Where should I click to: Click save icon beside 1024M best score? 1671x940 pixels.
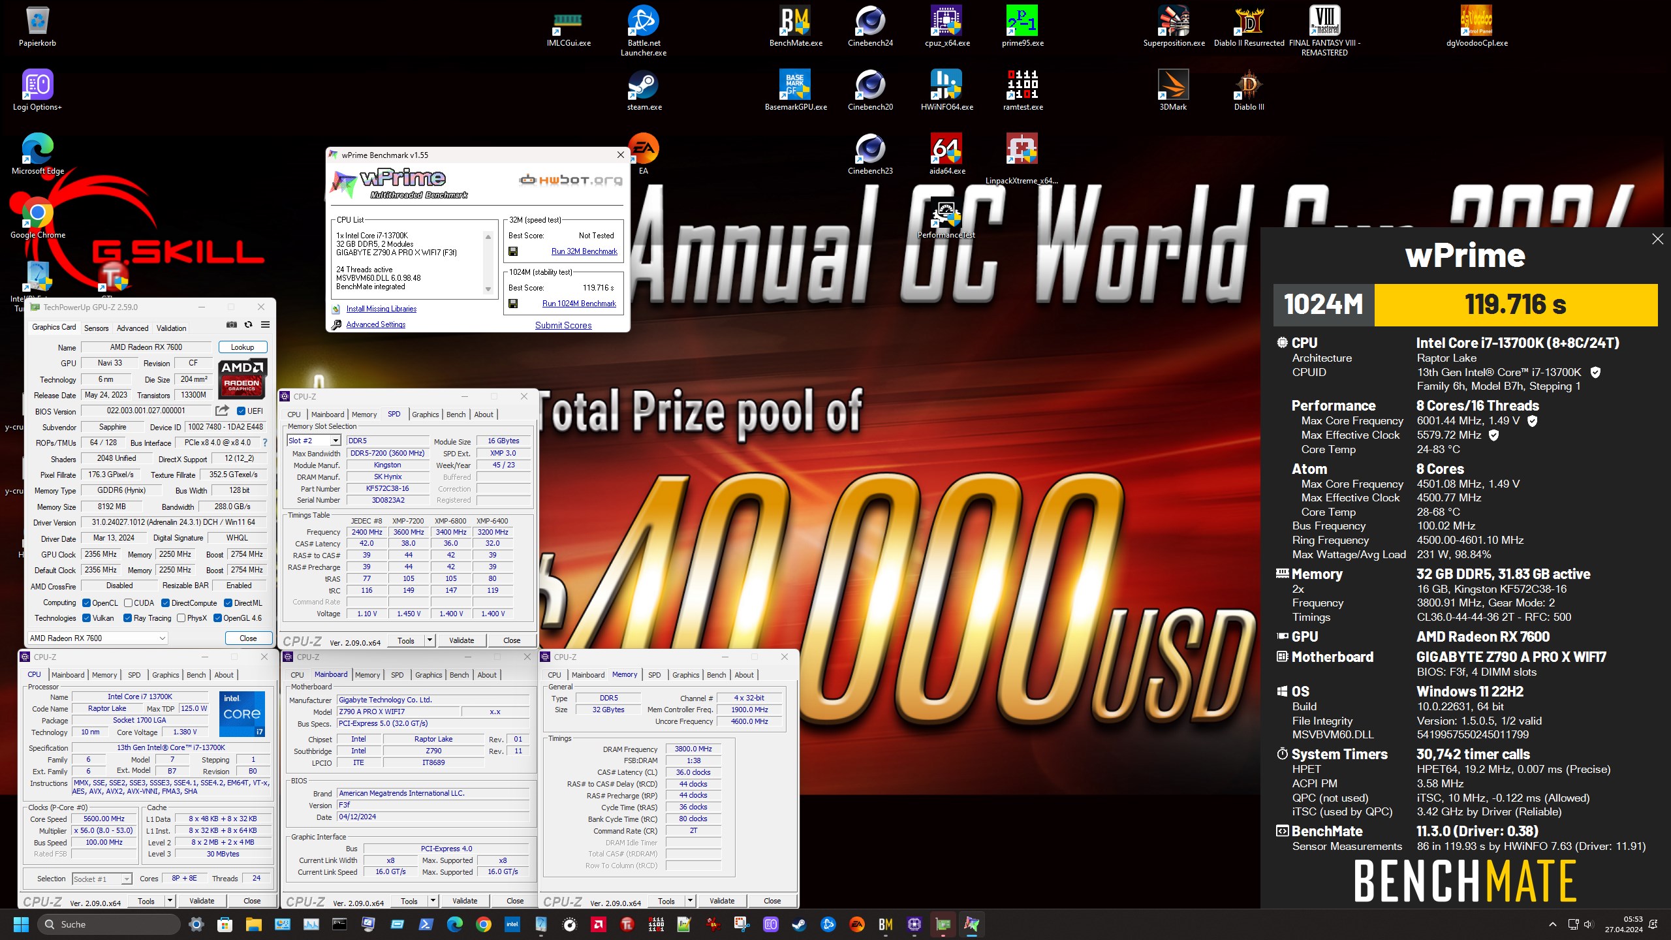click(x=513, y=304)
